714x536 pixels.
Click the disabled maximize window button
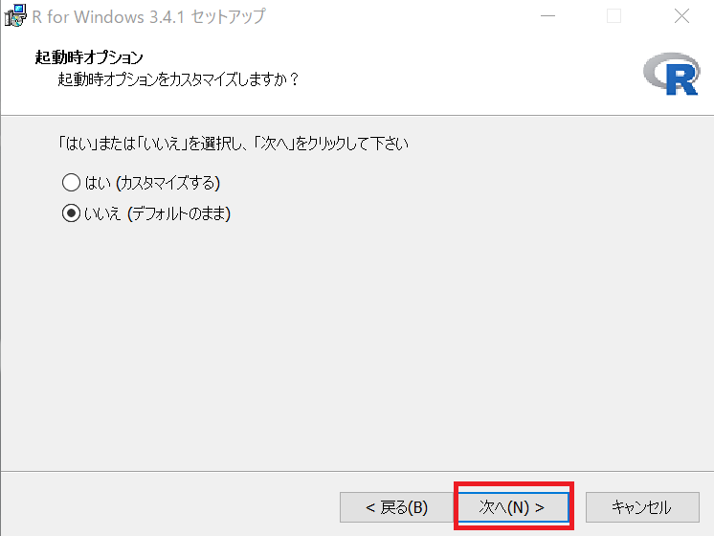pos(614,16)
